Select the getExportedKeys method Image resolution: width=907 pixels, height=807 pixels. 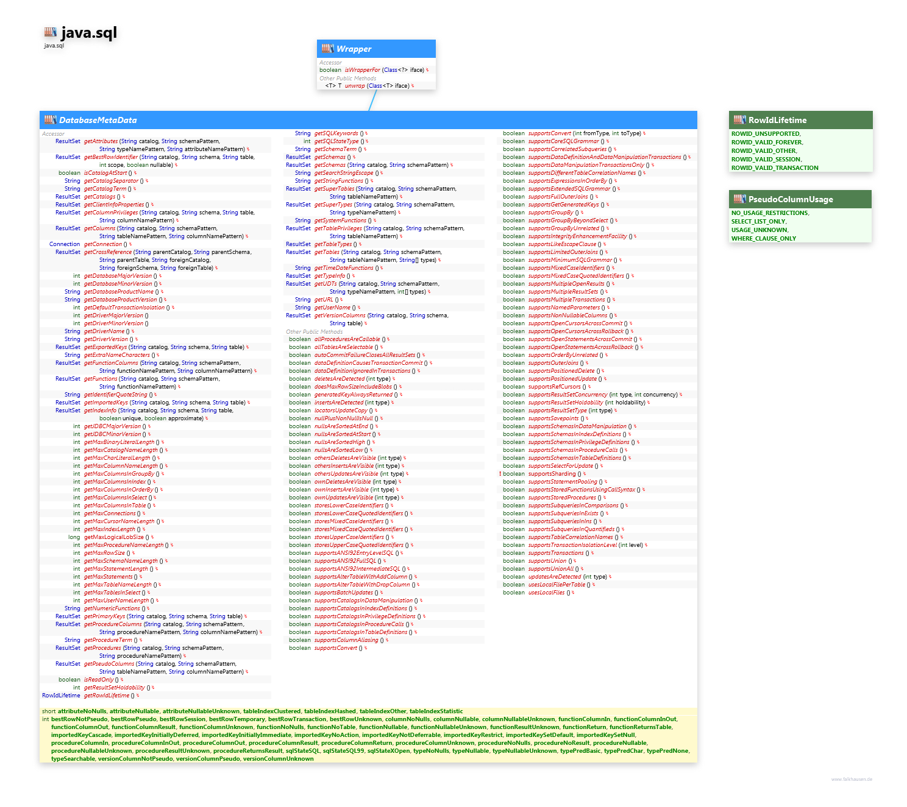point(105,347)
